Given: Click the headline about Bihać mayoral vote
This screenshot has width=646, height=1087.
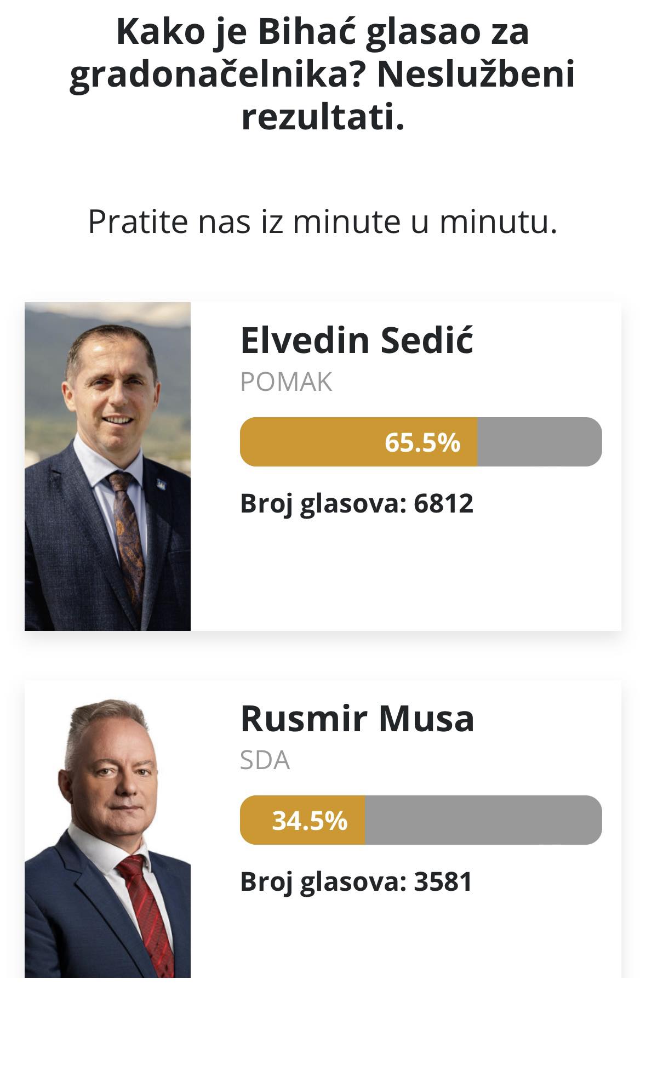Looking at the screenshot, I should pos(323,74).
